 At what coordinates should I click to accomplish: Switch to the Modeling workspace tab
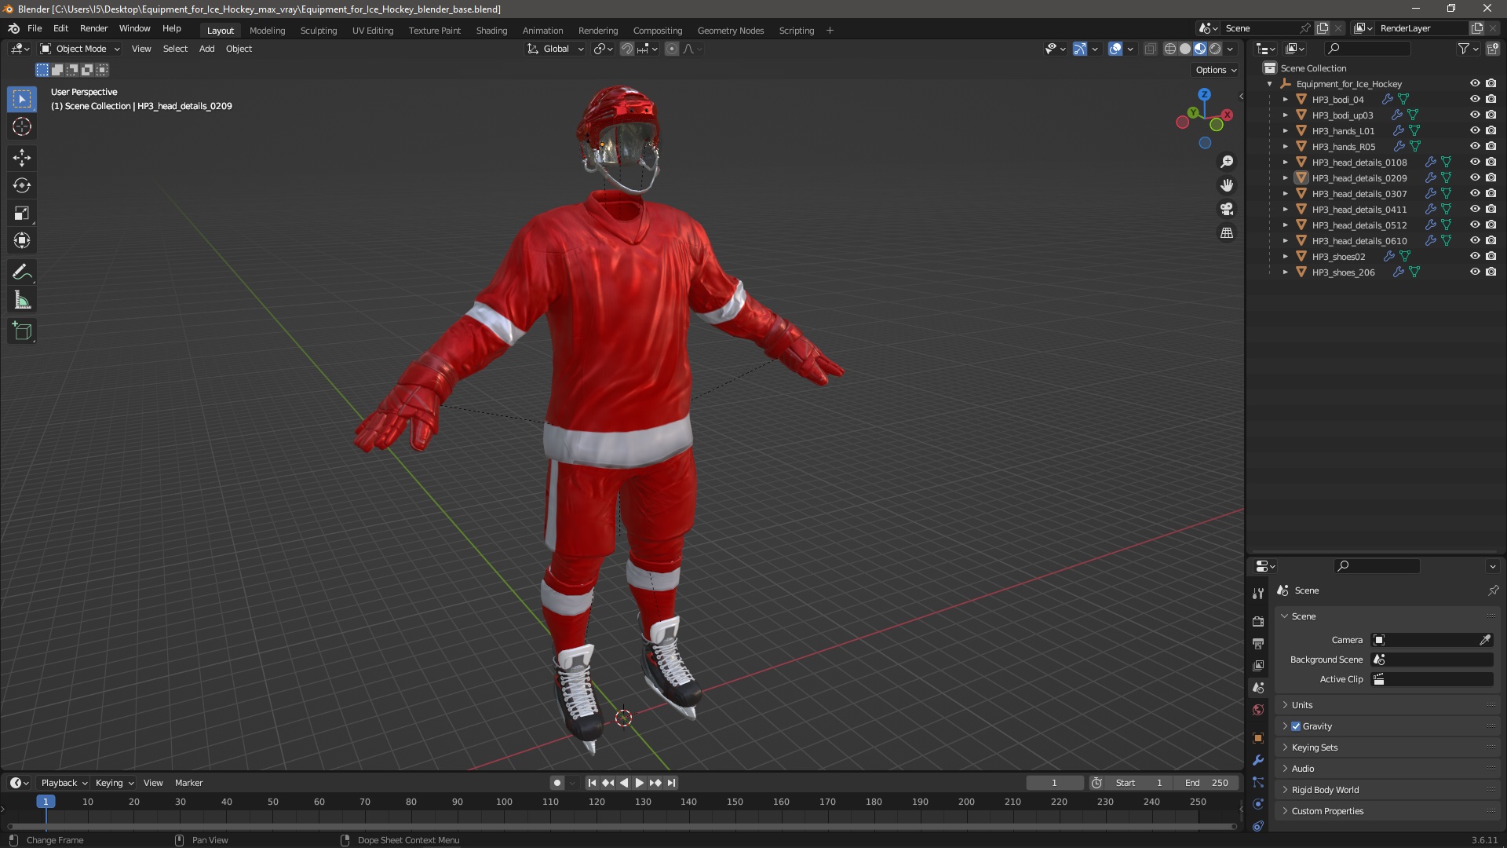(x=267, y=31)
